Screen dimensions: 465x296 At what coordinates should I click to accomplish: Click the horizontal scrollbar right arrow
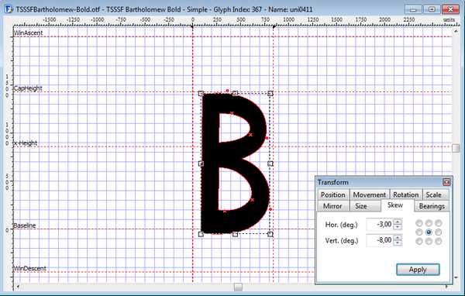[x=447, y=287]
